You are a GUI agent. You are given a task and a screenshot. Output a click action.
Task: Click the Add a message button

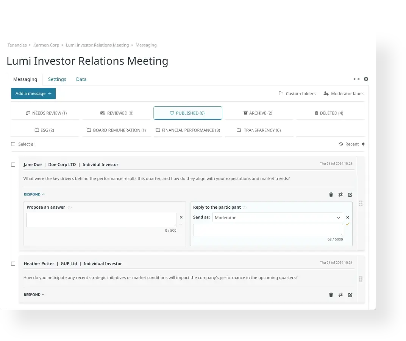[x=33, y=93]
